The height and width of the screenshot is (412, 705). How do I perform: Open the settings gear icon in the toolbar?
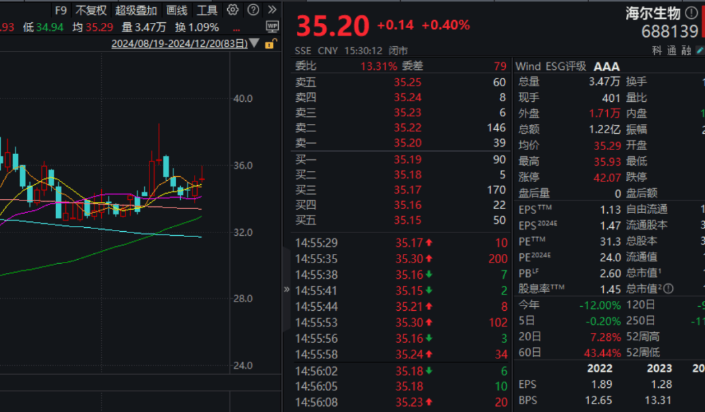tap(232, 10)
